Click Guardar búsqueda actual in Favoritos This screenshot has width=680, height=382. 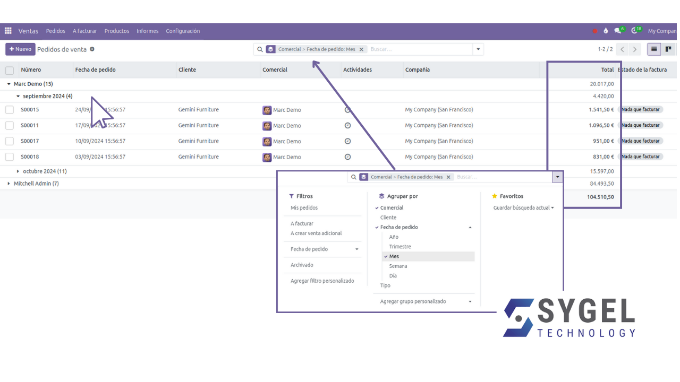point(522,207)
